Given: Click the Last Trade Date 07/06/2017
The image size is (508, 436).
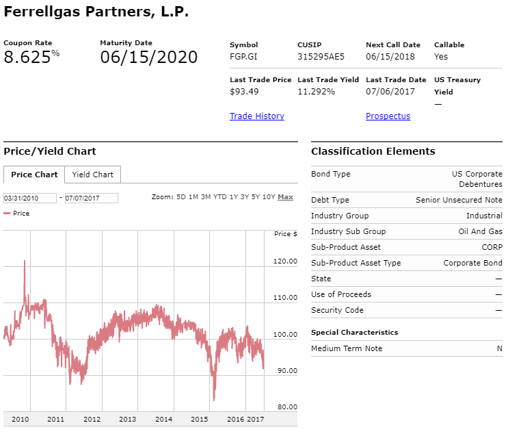Looking at the screenshot, I should [390, 92].
